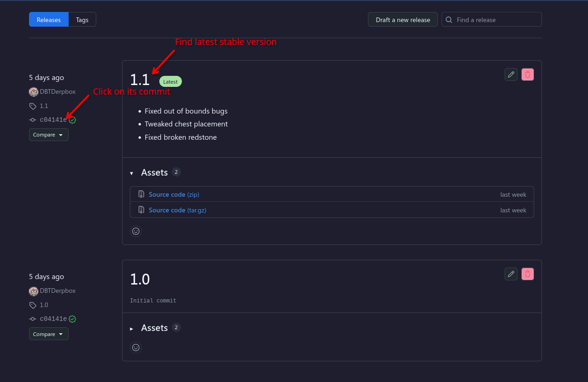Click the trash icon for release 1.0
This screenshot has width=588, height=382.
(x=528, y=274)
